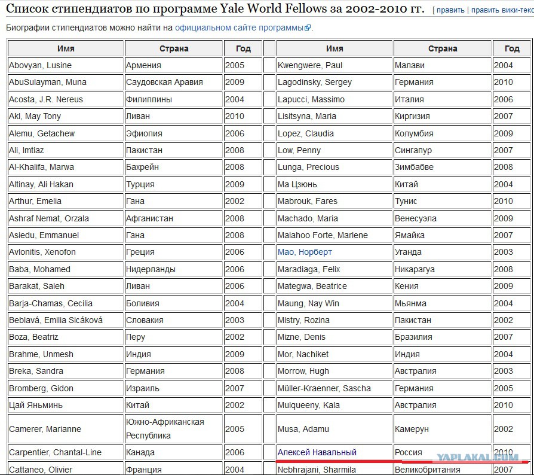Select the cell Ма Цзюнь
534x475 pixels.
(x=334, y=184)
